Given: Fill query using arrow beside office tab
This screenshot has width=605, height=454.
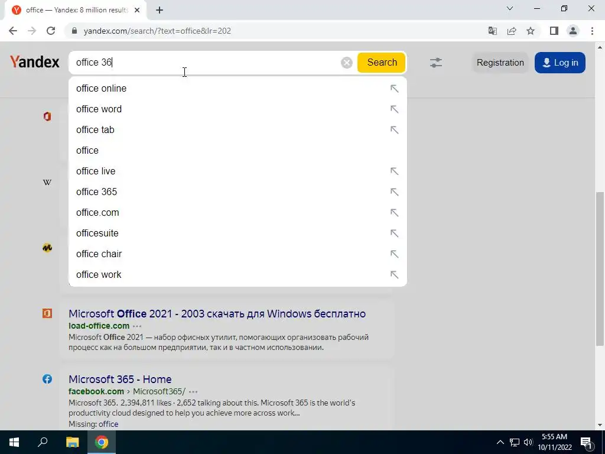Looking at the screenshot, I should [x=394, y=129].
